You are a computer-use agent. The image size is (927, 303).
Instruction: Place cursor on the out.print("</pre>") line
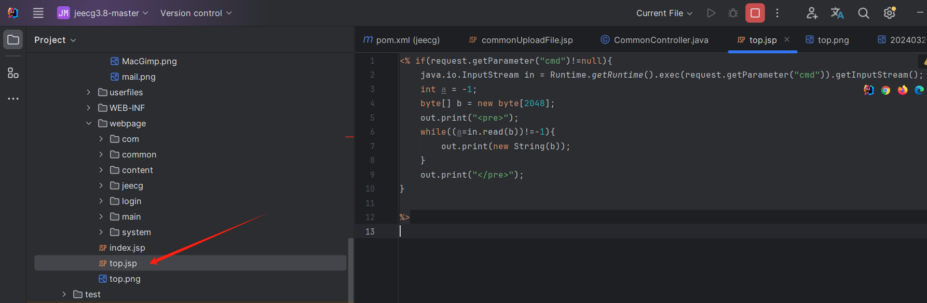coord(472,175)
